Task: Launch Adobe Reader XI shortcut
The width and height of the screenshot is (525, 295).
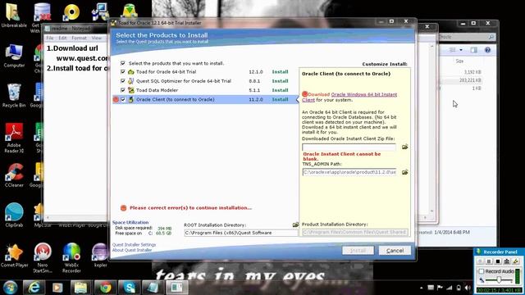Action: 14,138
